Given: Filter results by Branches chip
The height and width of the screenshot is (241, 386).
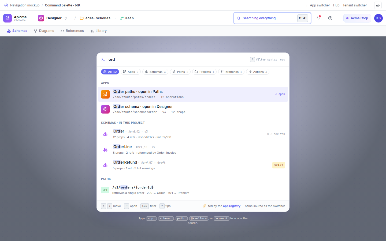Looking at the screenshot, I should tap(231, 72).
